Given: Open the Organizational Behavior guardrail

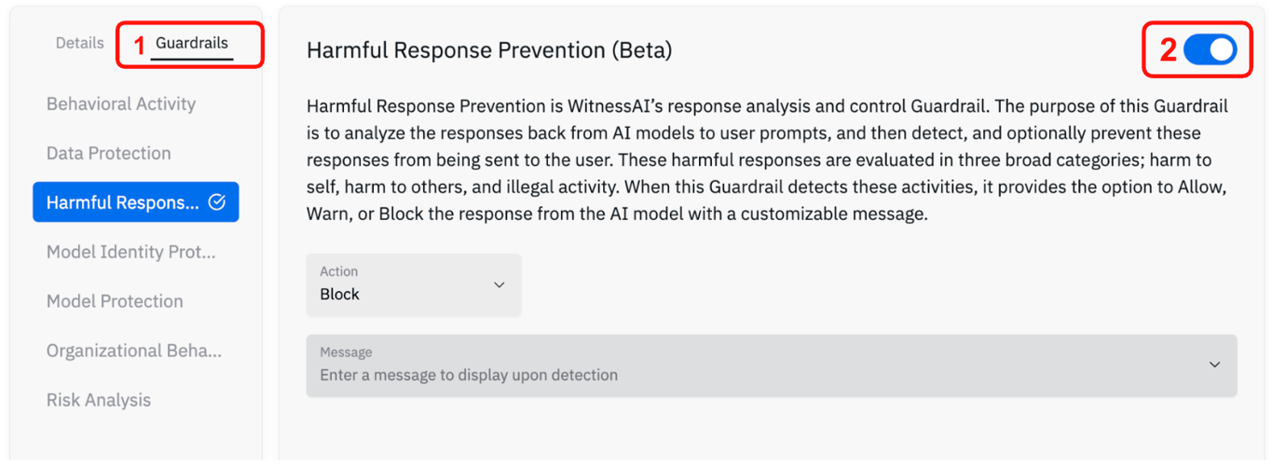Looking at the screenshot, I should pos(134,351).
